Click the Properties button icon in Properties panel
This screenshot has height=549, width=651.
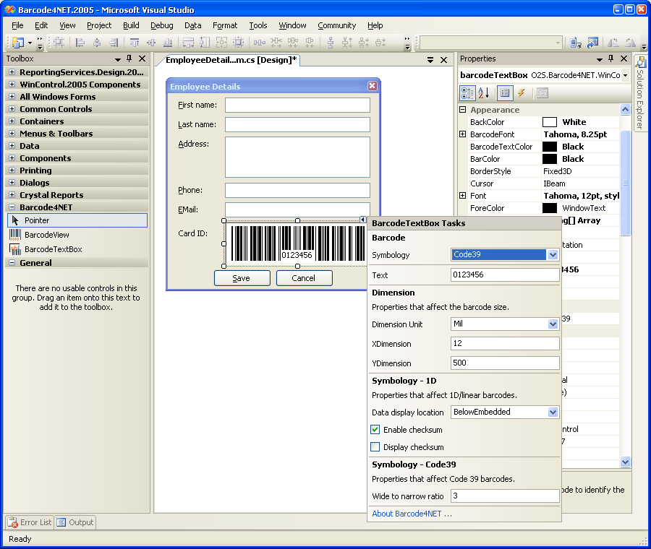click(505, 93)
